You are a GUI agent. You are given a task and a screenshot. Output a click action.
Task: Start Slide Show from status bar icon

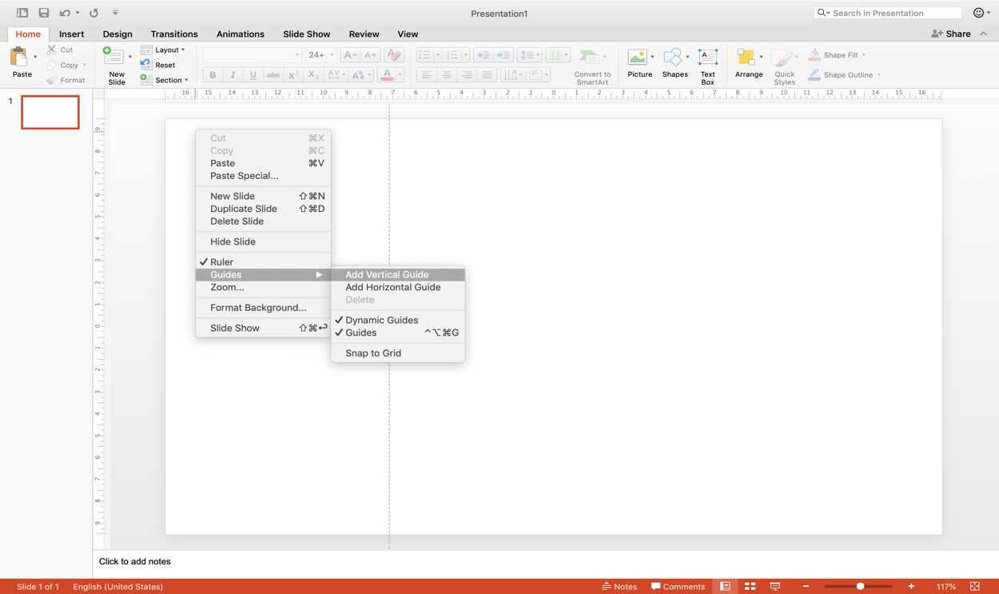coord(775,587)
